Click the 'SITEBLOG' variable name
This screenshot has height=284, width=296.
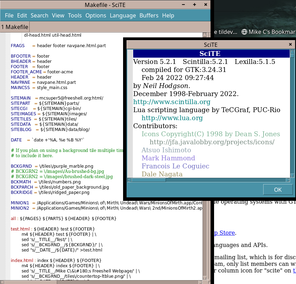(x=21, y=130)
